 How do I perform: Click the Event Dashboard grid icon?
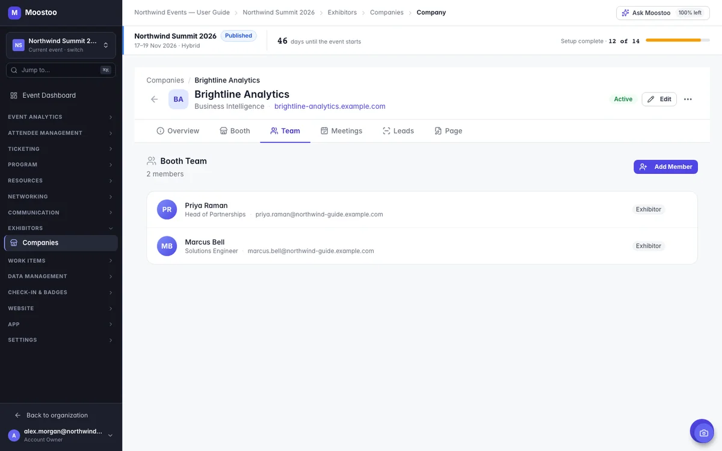coord(14,96)
